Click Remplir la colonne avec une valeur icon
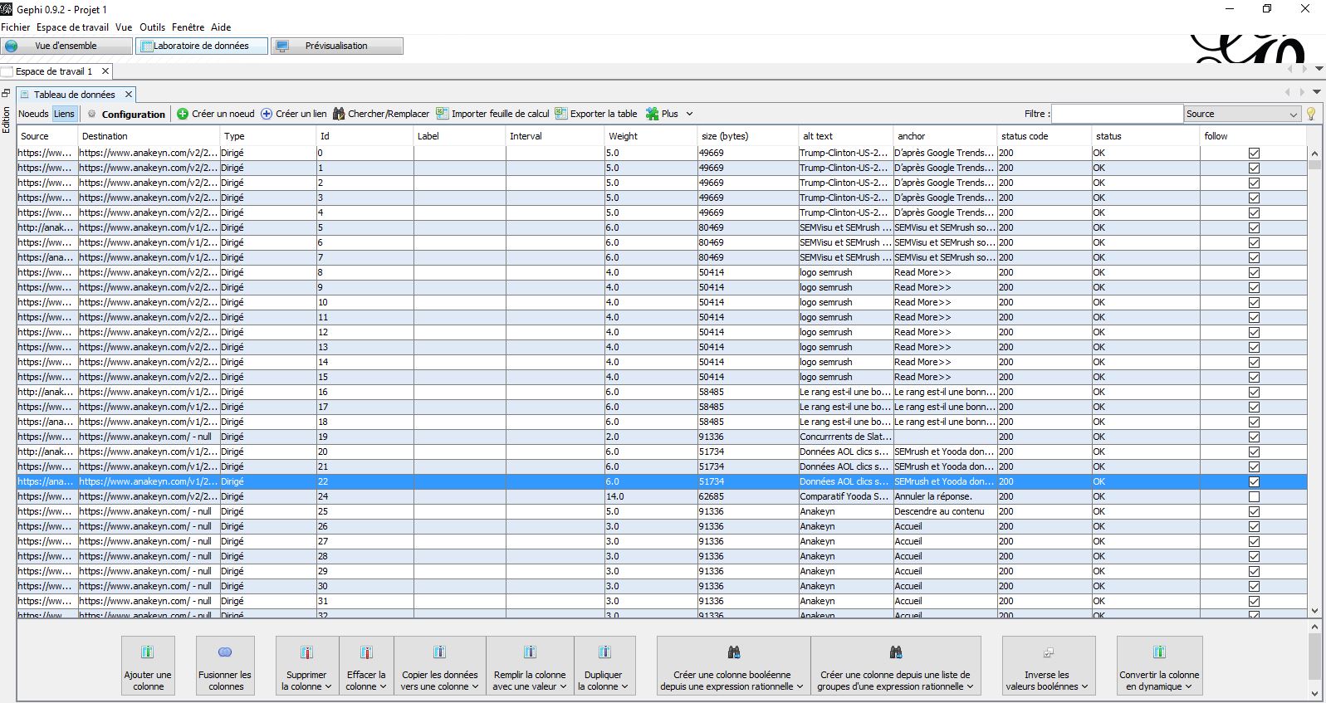This screenshot has width=1326, height=703. (x=530, y=652)
